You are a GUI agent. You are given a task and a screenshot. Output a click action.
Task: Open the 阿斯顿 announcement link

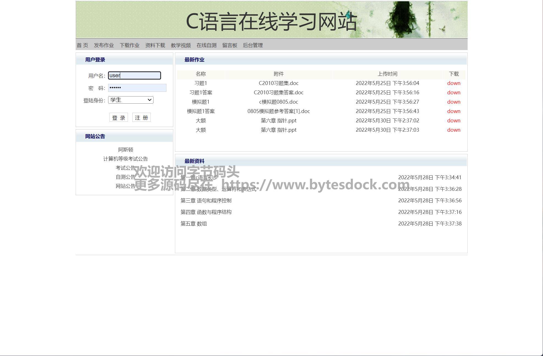[125, 150]
